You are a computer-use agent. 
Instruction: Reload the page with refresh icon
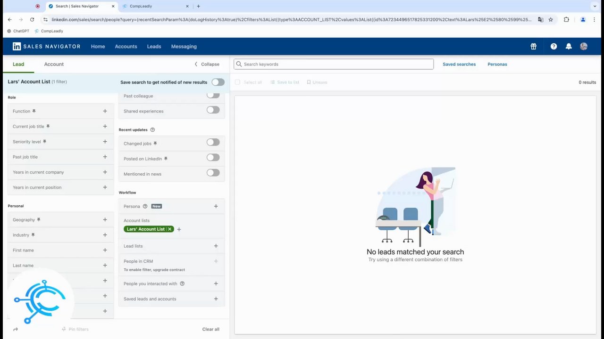click(x=32, y=19)
